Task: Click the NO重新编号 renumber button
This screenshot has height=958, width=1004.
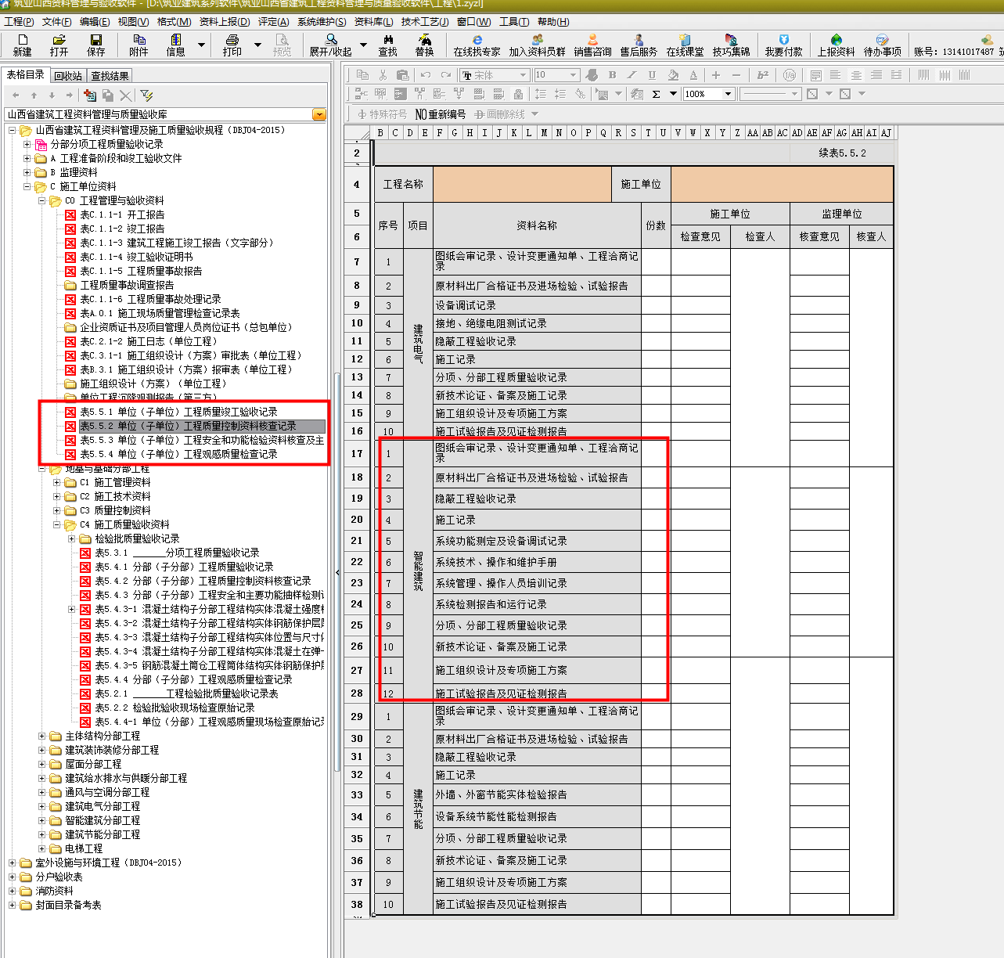Action: pyautogui.click(x=440, y=114)
